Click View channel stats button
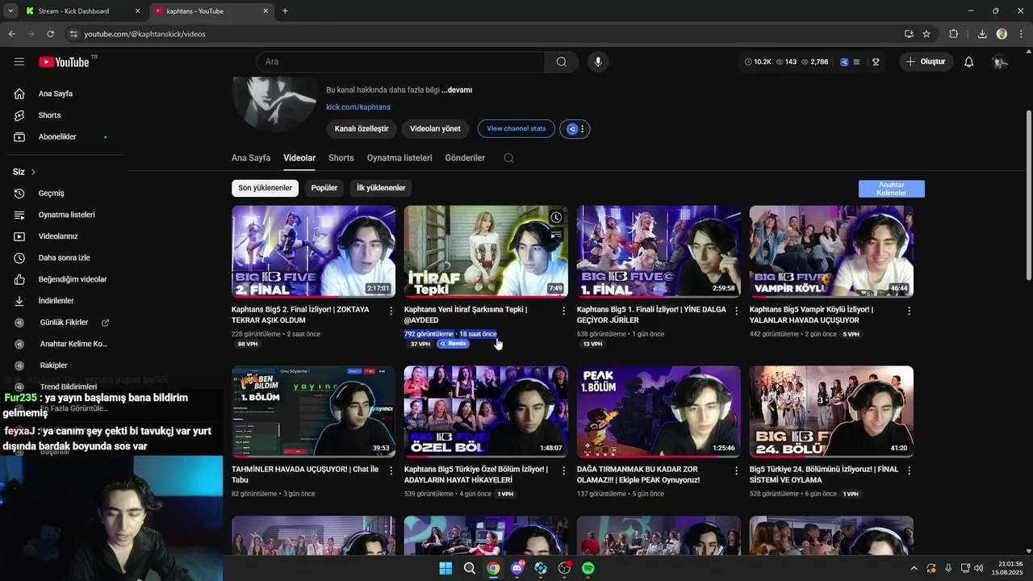The width and height of the screenshot is (1033, 581). tap(516, 128)
